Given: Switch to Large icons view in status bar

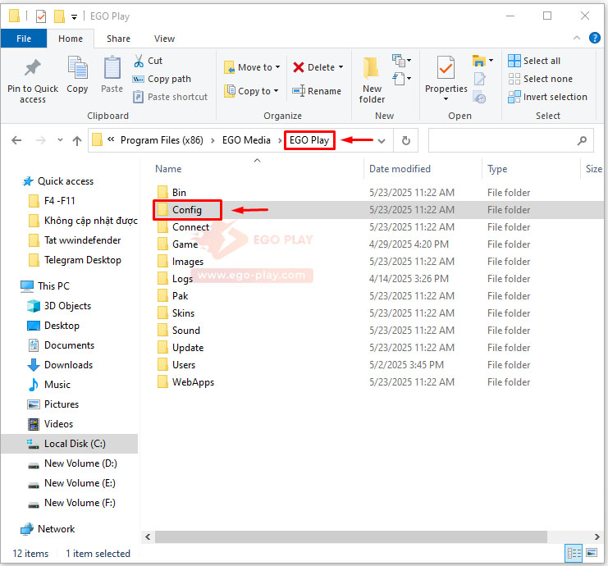Looking at the screenshot, I should pyautogui.click(x=592, y=553).
